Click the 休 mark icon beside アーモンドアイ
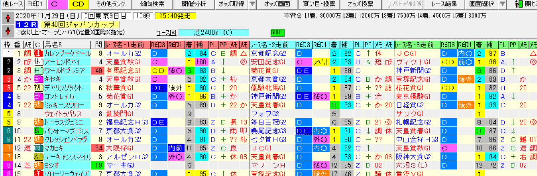Image resolution: width=537 pixels, height=176 pixels. (38, 62)
